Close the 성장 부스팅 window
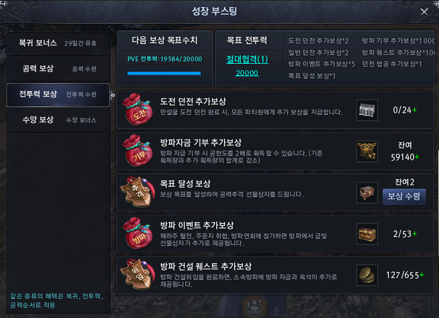 coord(424,12)
